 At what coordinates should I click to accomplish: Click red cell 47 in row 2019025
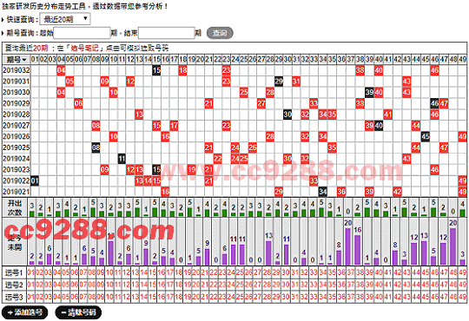click(x=444, y=147)
